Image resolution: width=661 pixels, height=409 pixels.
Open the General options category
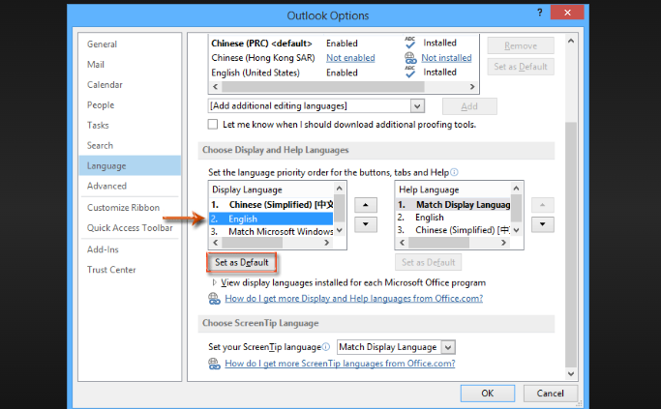tap(102, 44)
